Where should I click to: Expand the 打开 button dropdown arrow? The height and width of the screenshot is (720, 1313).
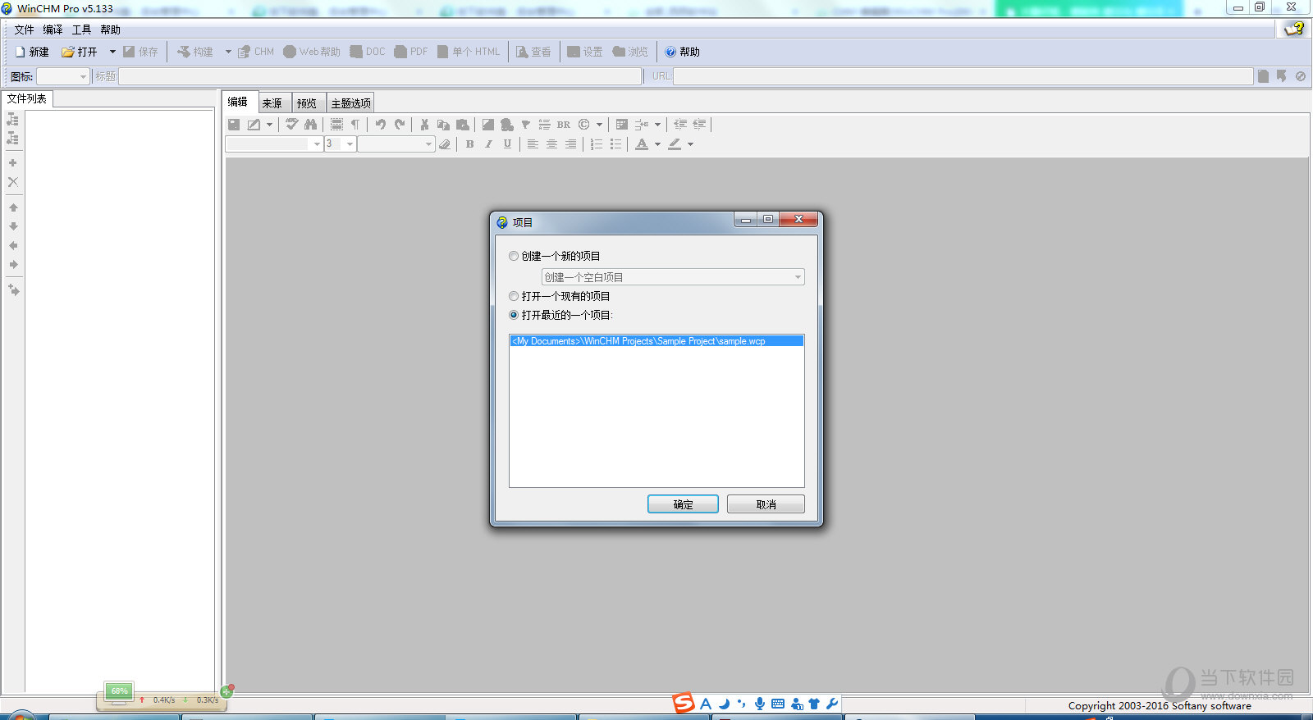pos(112,52)
